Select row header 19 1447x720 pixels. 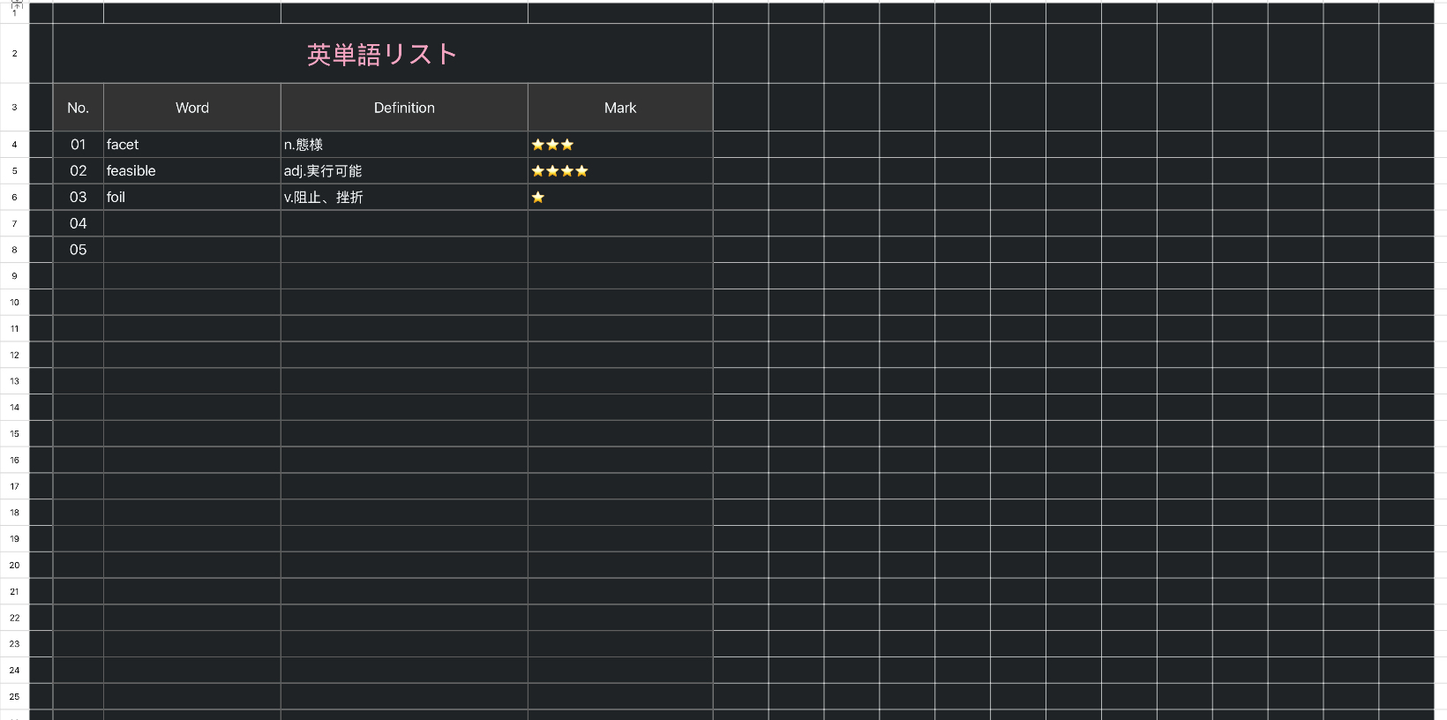14,539
